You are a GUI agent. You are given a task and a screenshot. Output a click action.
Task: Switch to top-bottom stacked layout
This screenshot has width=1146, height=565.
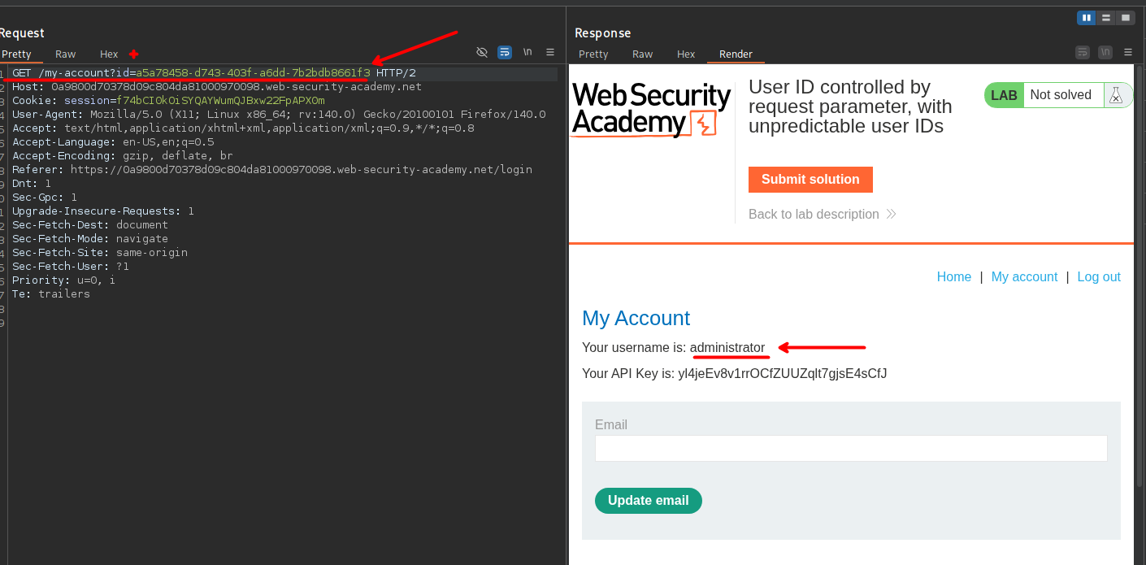pyautogui.click(x=1106, y=18)
